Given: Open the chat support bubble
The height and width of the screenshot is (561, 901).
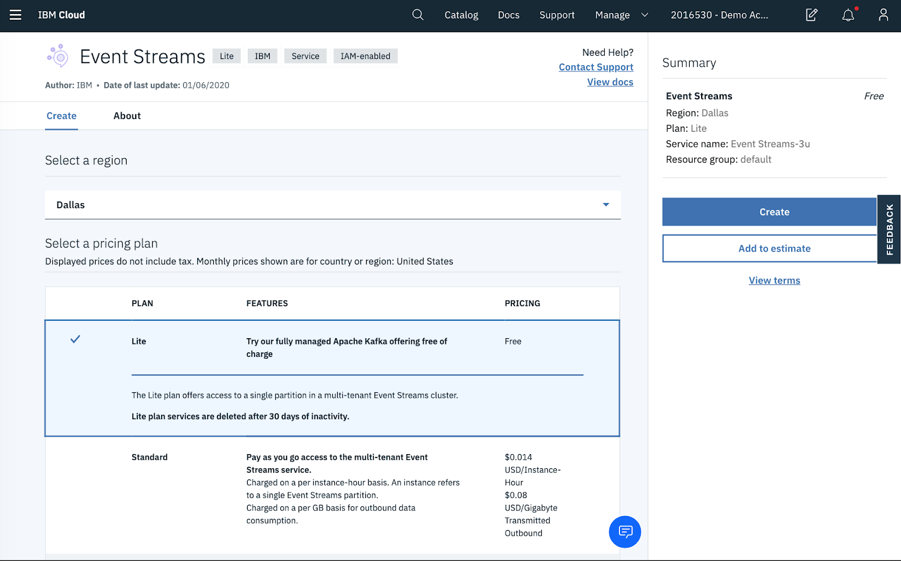Looking at the screenshot, I should [625, 532].
